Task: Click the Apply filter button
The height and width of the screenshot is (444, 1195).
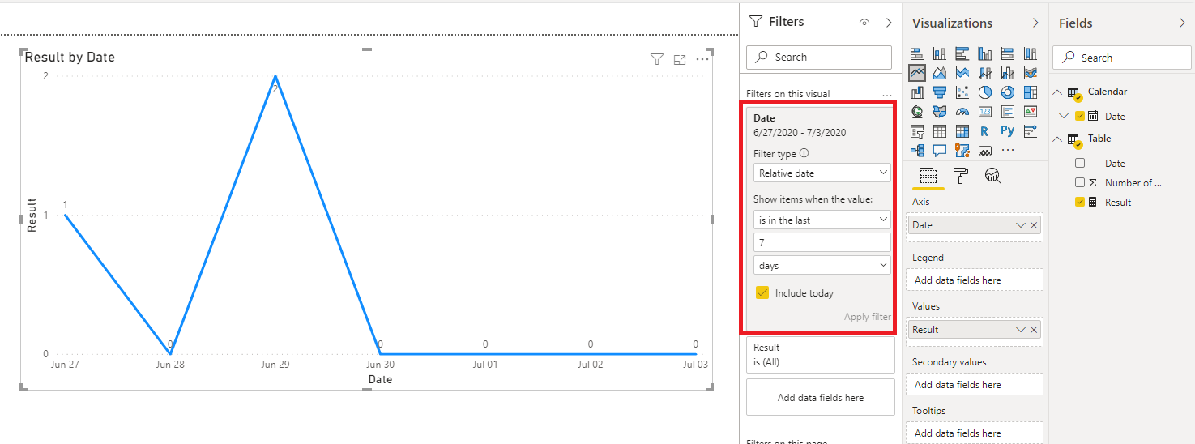Action: tap(867, 317)
